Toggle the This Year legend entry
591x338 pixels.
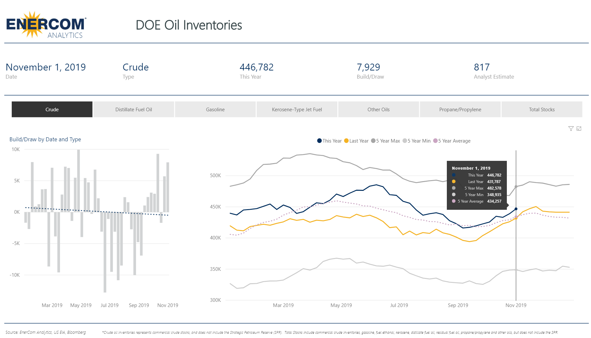[329, 141]
